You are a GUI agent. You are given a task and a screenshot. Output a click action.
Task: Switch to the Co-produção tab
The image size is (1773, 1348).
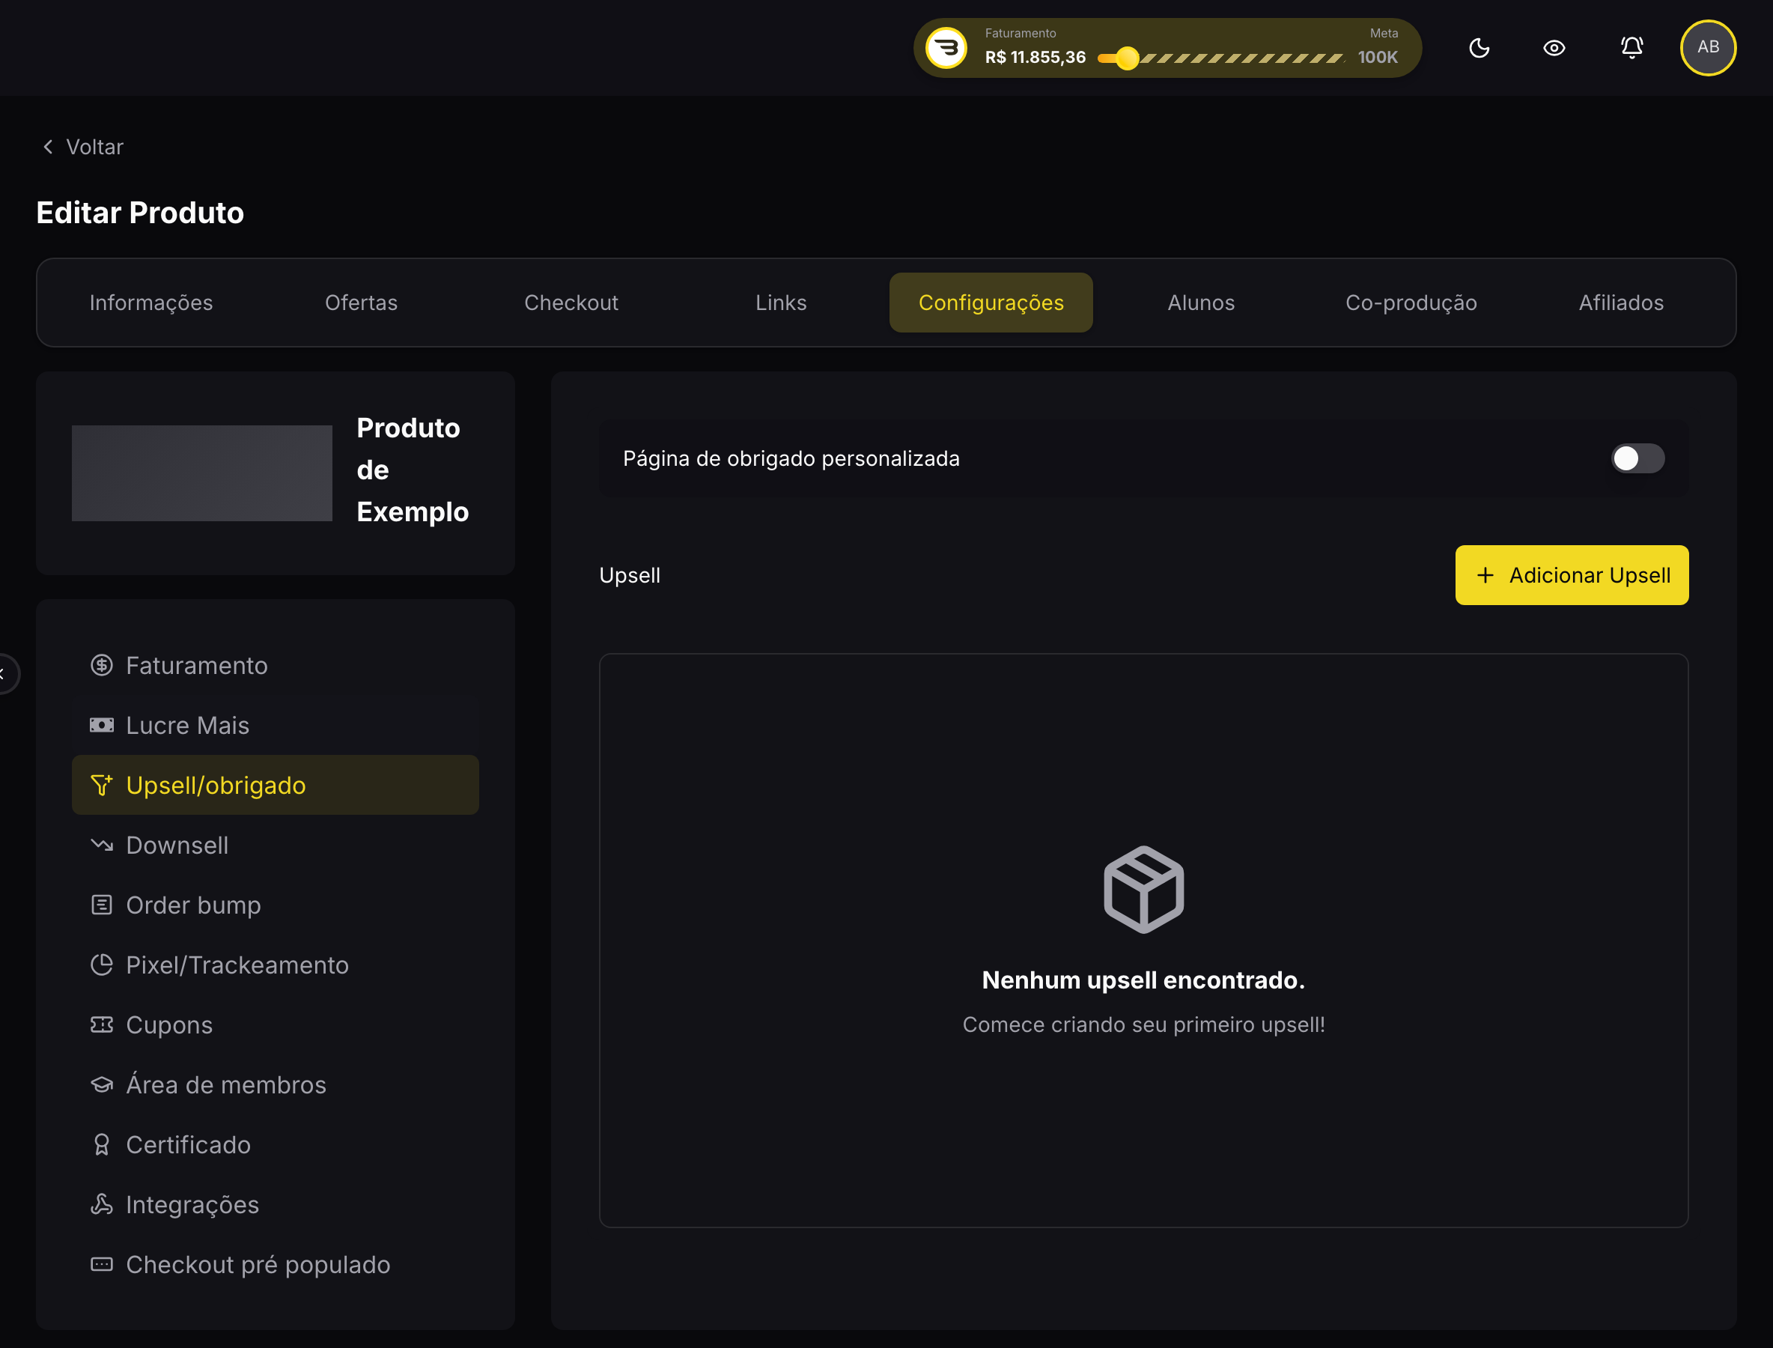1411,303
